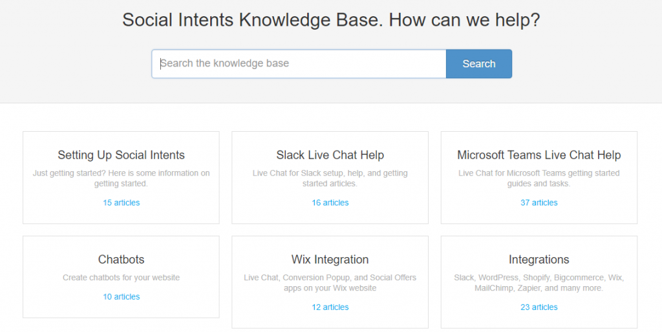Open the 37 articles link
The height and width of the screenshot is (332, 662).
(x=539, y=202)
